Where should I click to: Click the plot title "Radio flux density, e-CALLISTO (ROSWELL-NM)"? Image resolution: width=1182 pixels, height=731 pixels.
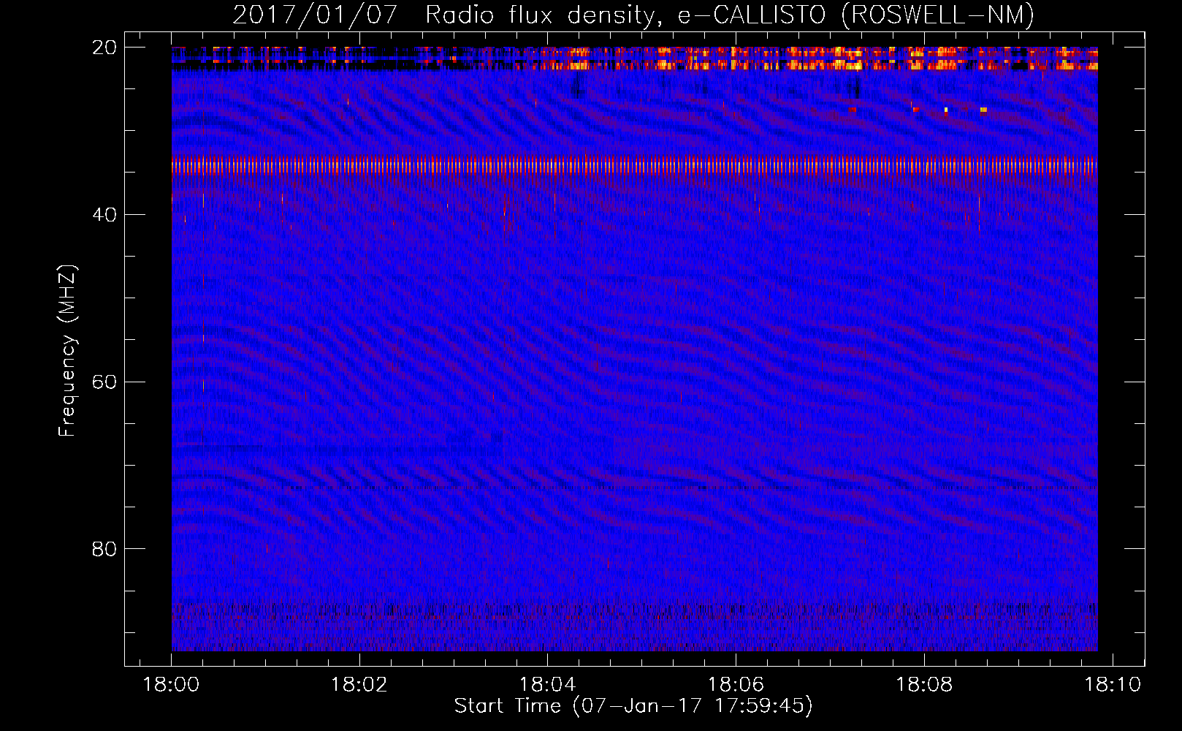pos(730,15)
